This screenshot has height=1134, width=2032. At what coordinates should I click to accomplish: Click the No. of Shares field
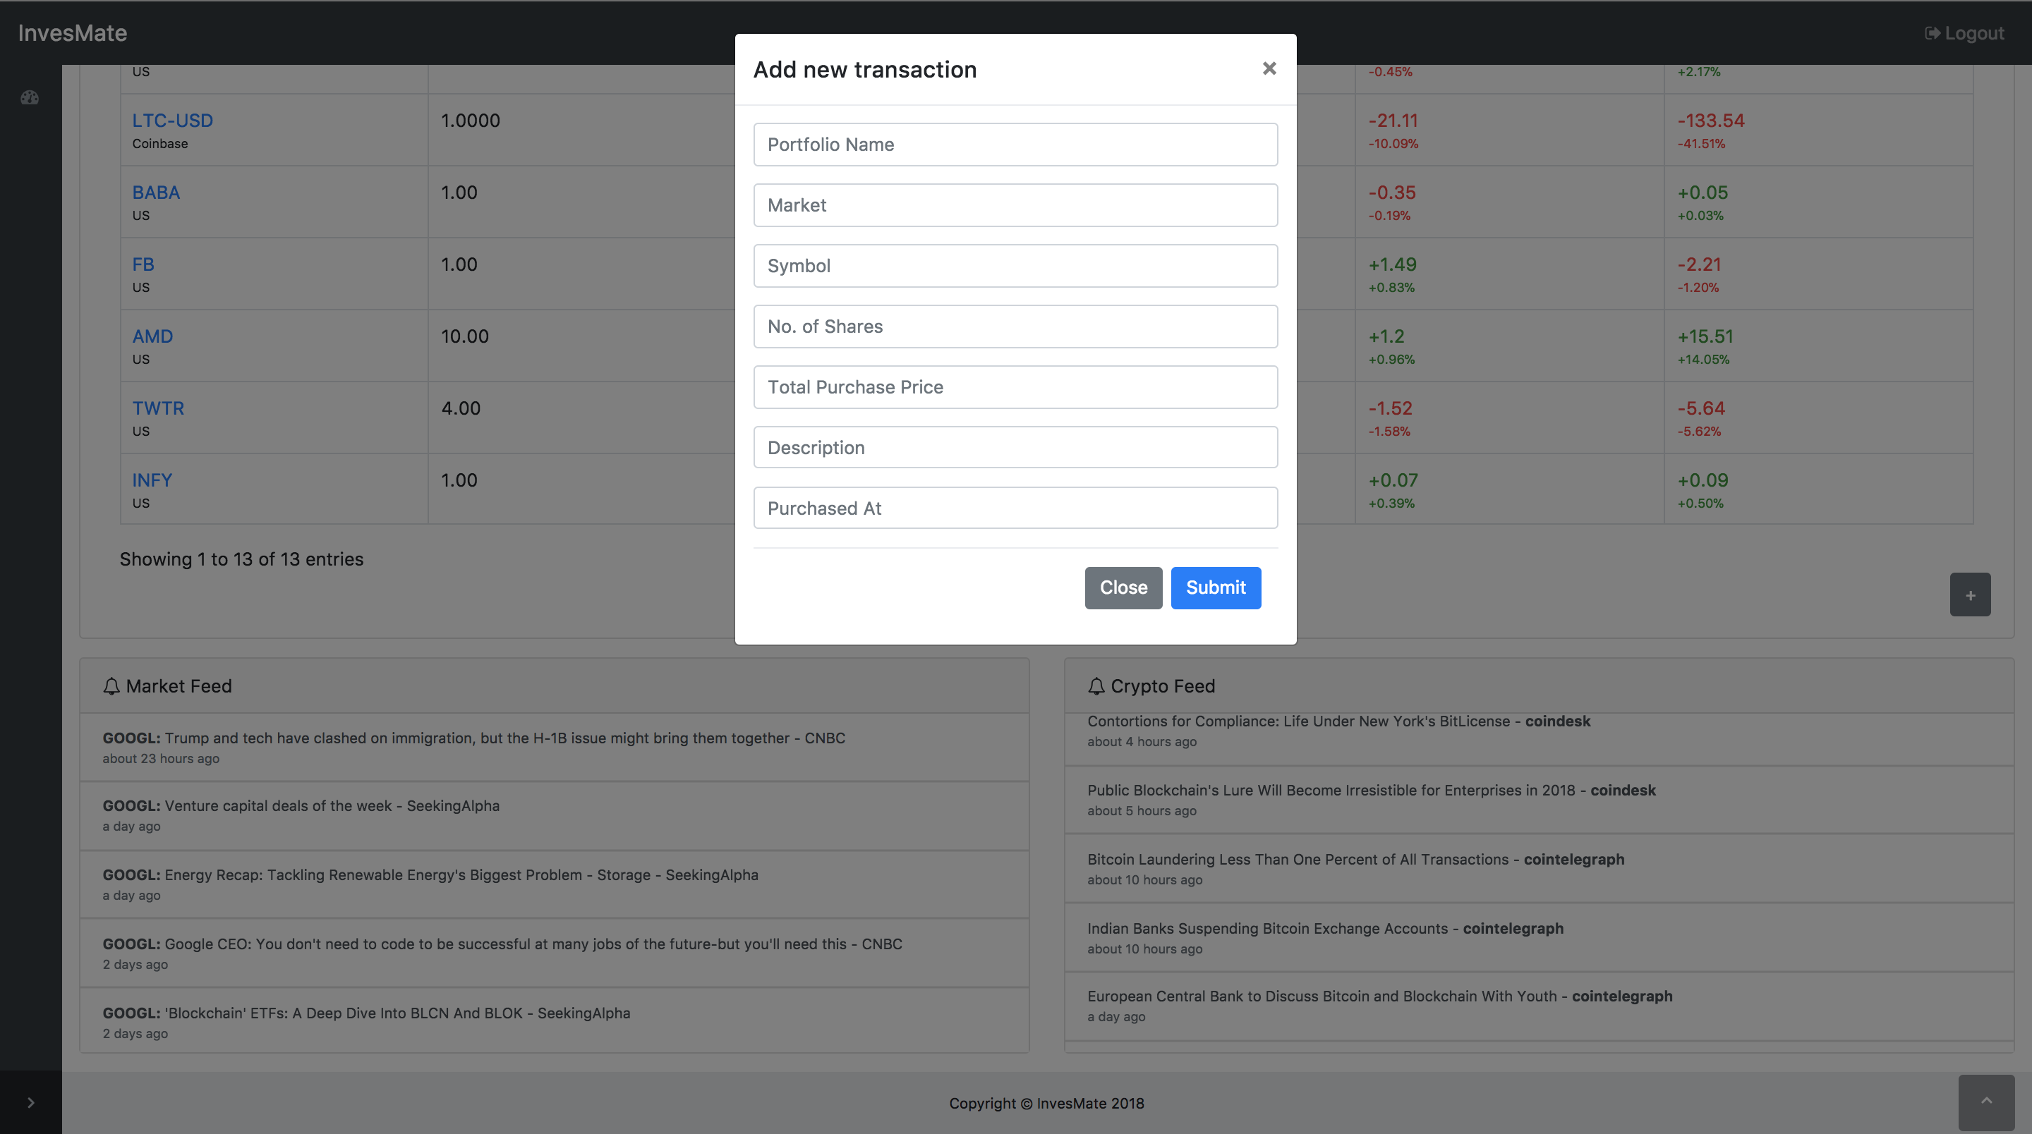[x=1015, y=327]
